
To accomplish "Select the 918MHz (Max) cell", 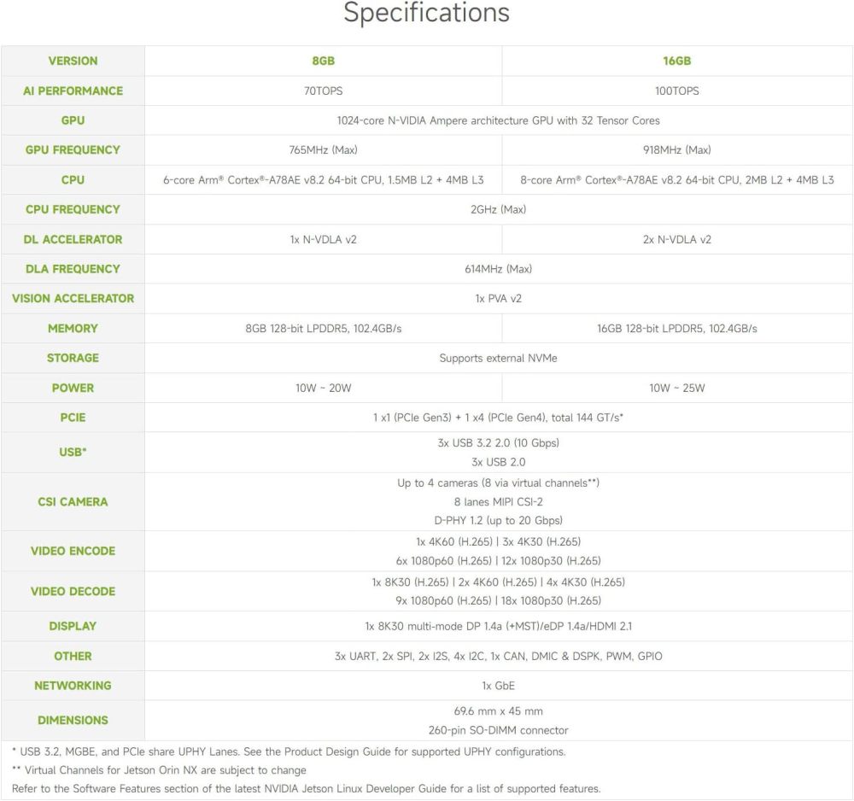I will (676, 150).
